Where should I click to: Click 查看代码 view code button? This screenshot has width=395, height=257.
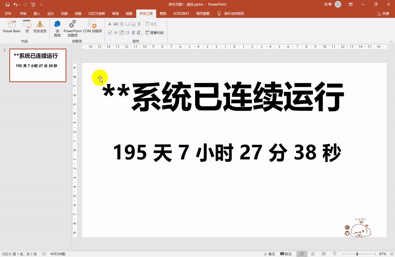[x=154, y=33]
